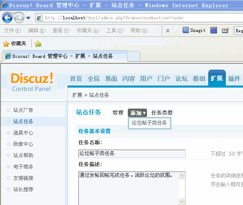This screenshot has height=205, width=243.
Task: Go to the 门户 nav tab
Action: pyautogui.click(x=164, y=79)
